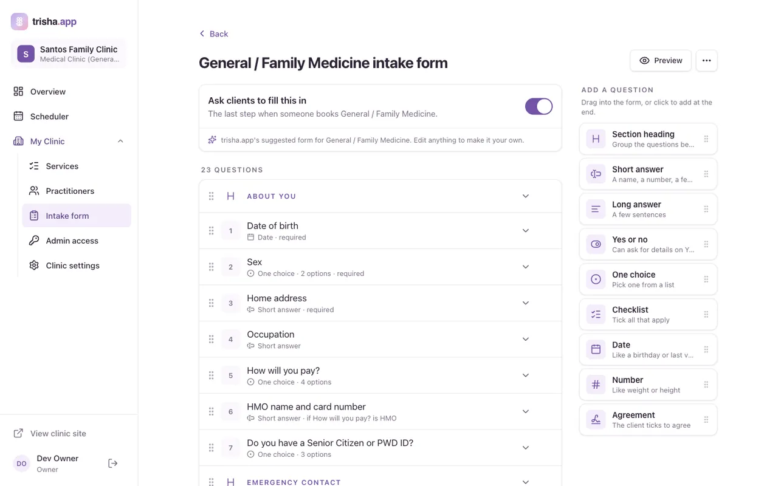Click the "23 QUESTIONS" count label

(x=232, y=170)
